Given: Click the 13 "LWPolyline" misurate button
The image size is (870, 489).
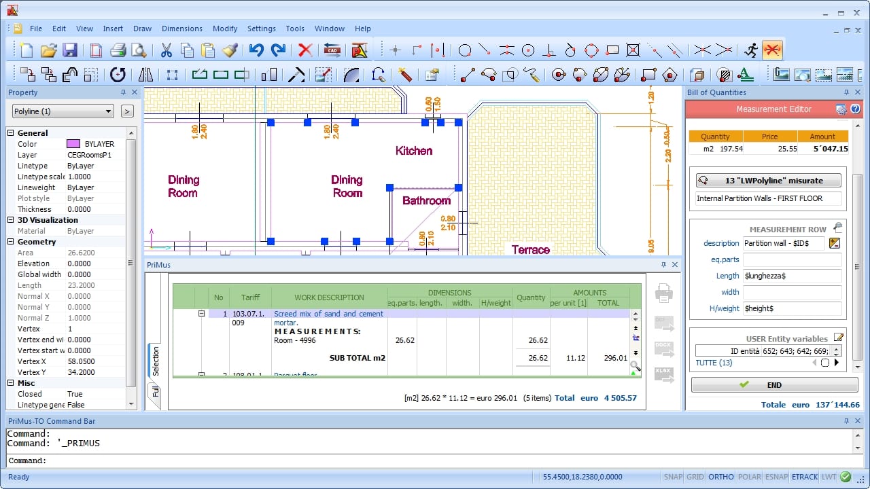Looking at the screenshot, I should tap(768, 181).
